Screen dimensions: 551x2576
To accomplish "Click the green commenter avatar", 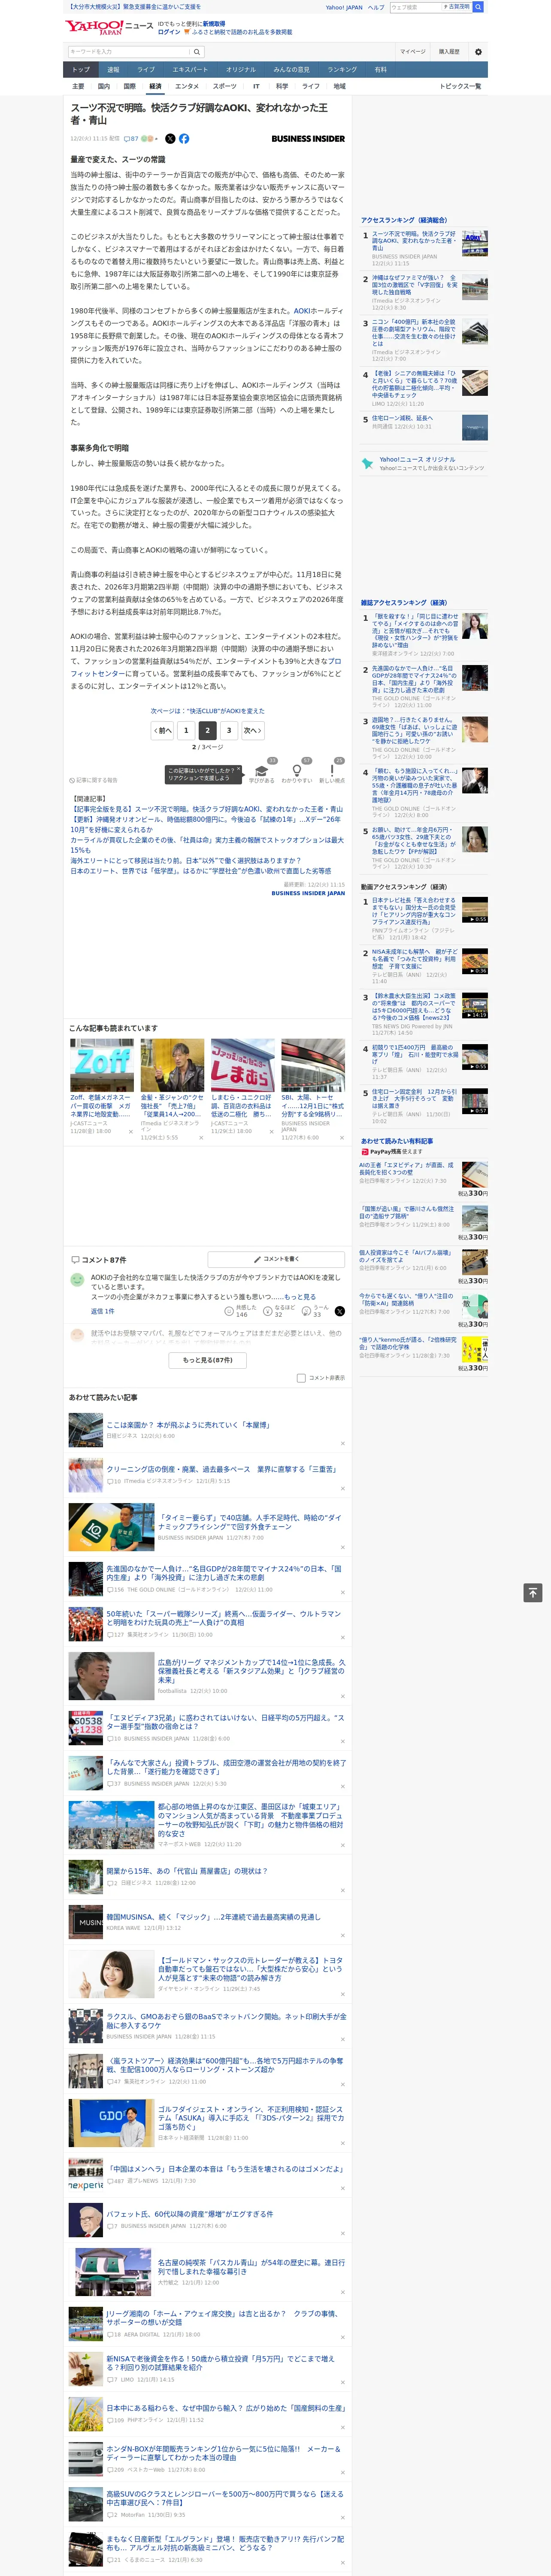I will coord(77,1279).
